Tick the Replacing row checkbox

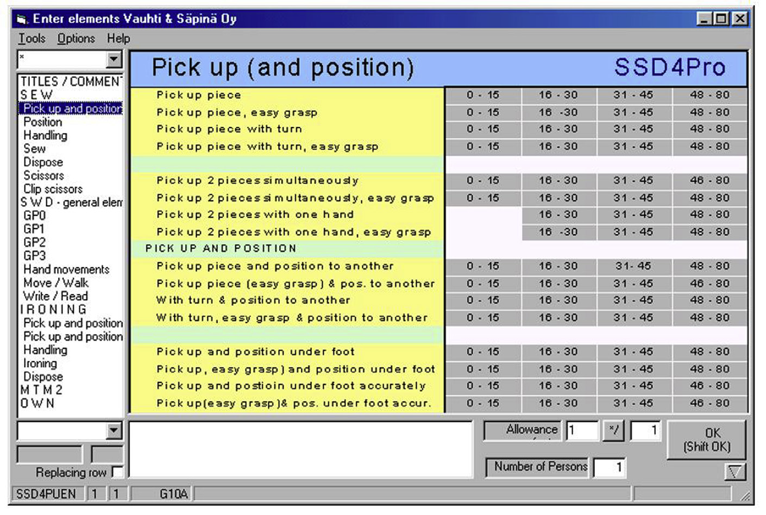tap(117, 472)
